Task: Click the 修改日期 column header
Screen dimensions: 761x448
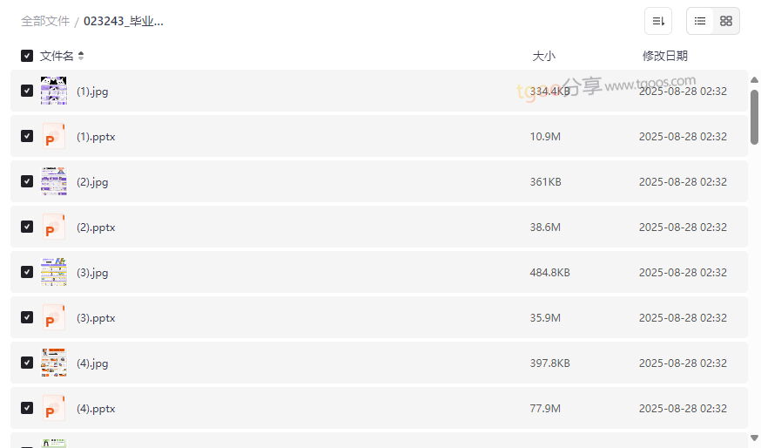Action: tap(664, 56)
